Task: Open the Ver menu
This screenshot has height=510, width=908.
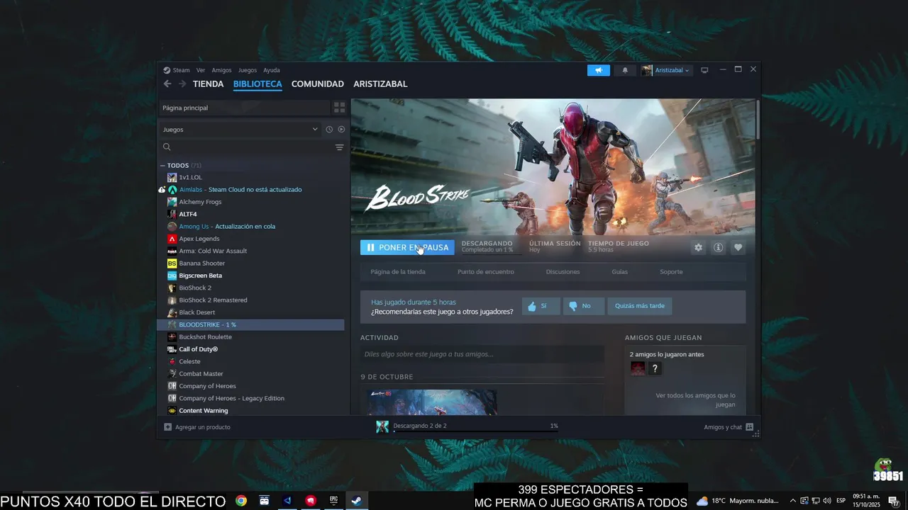Action: 201,70
